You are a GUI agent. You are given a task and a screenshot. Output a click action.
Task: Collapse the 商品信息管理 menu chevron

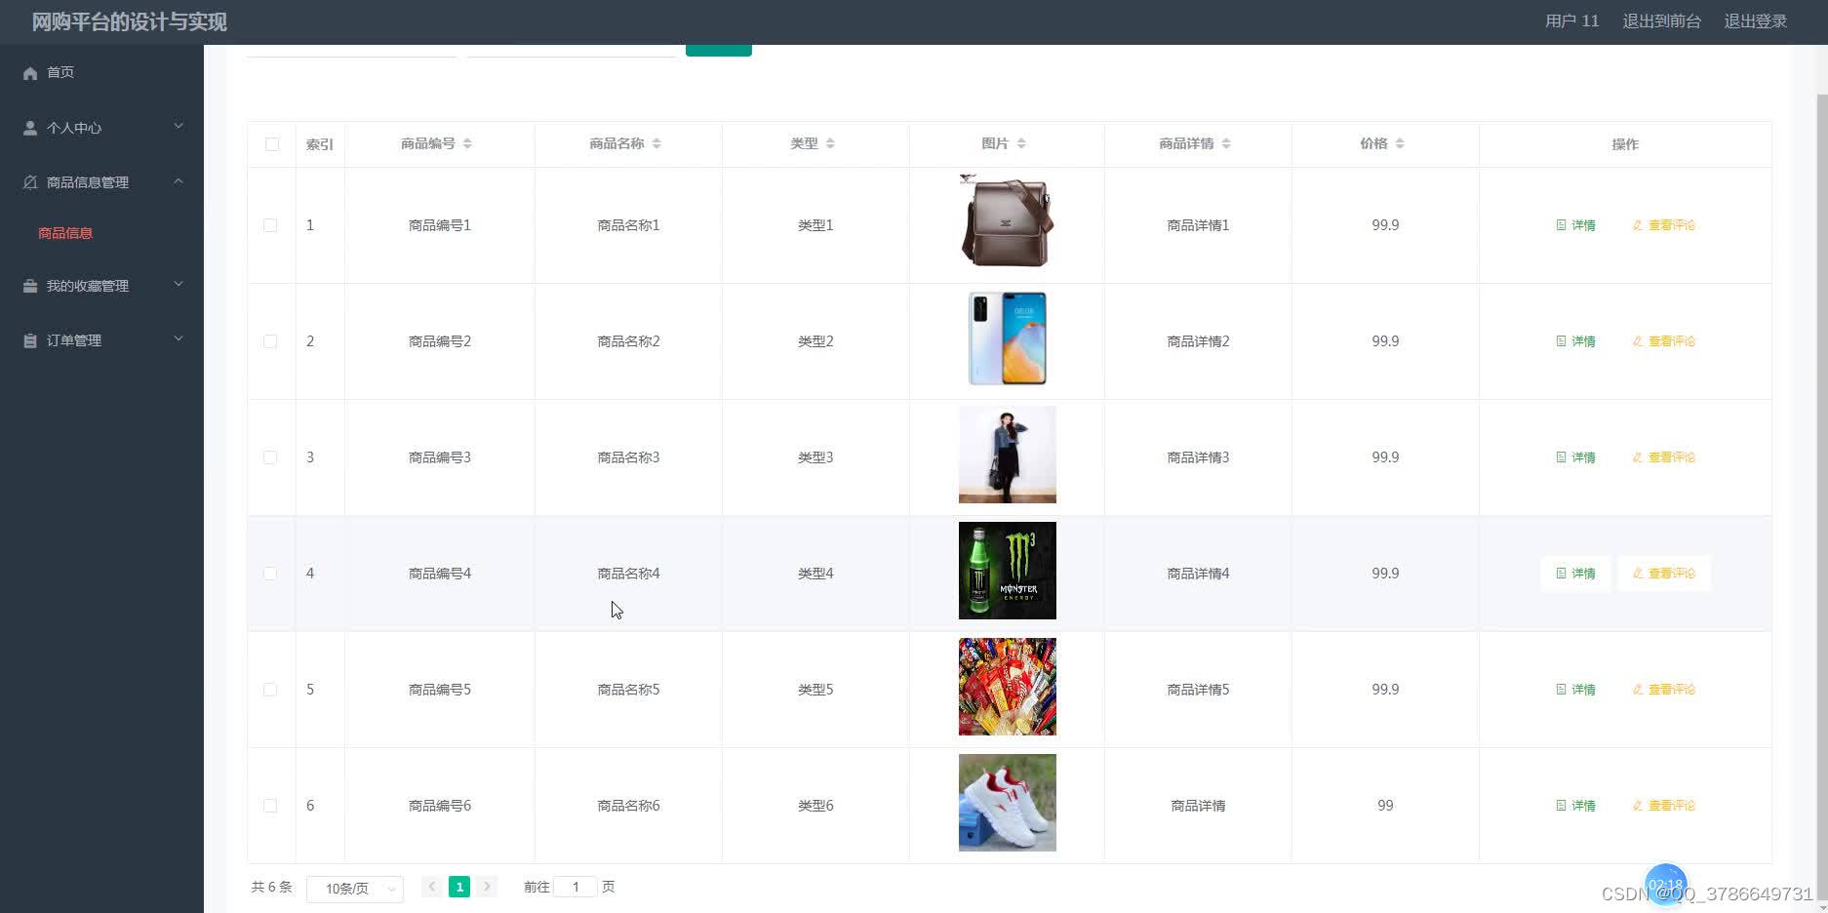click(x=179, y=181)
